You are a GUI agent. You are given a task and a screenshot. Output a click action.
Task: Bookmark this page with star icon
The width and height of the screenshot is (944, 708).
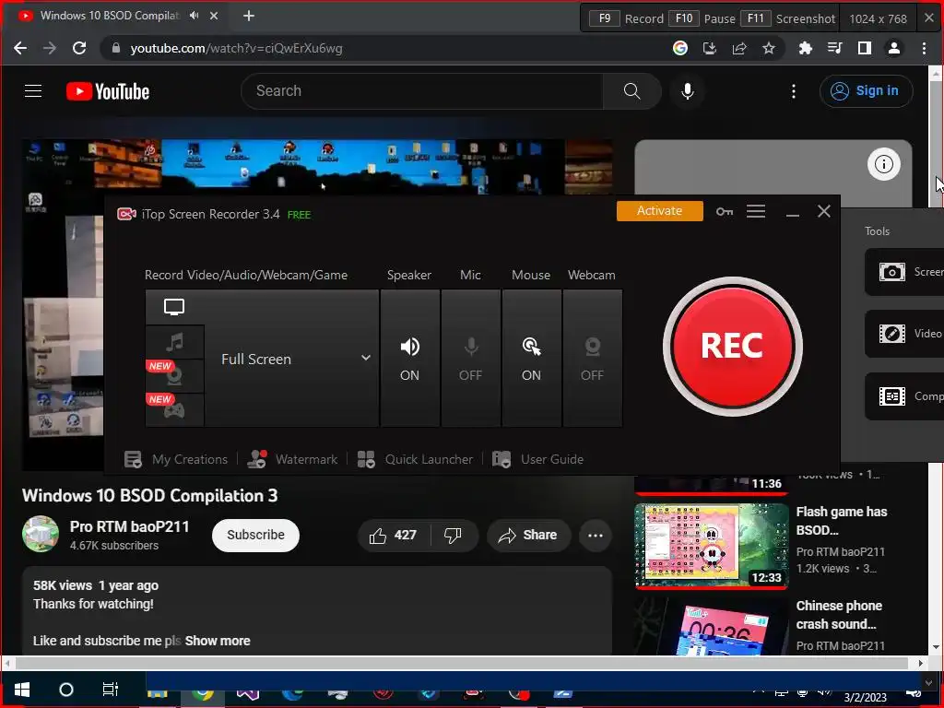click(769, 48)
